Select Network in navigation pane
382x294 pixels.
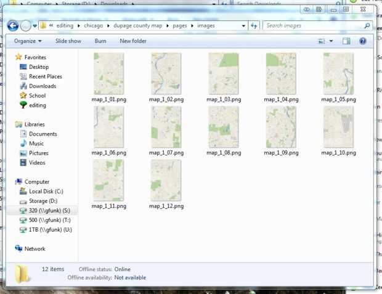point(30,248)
